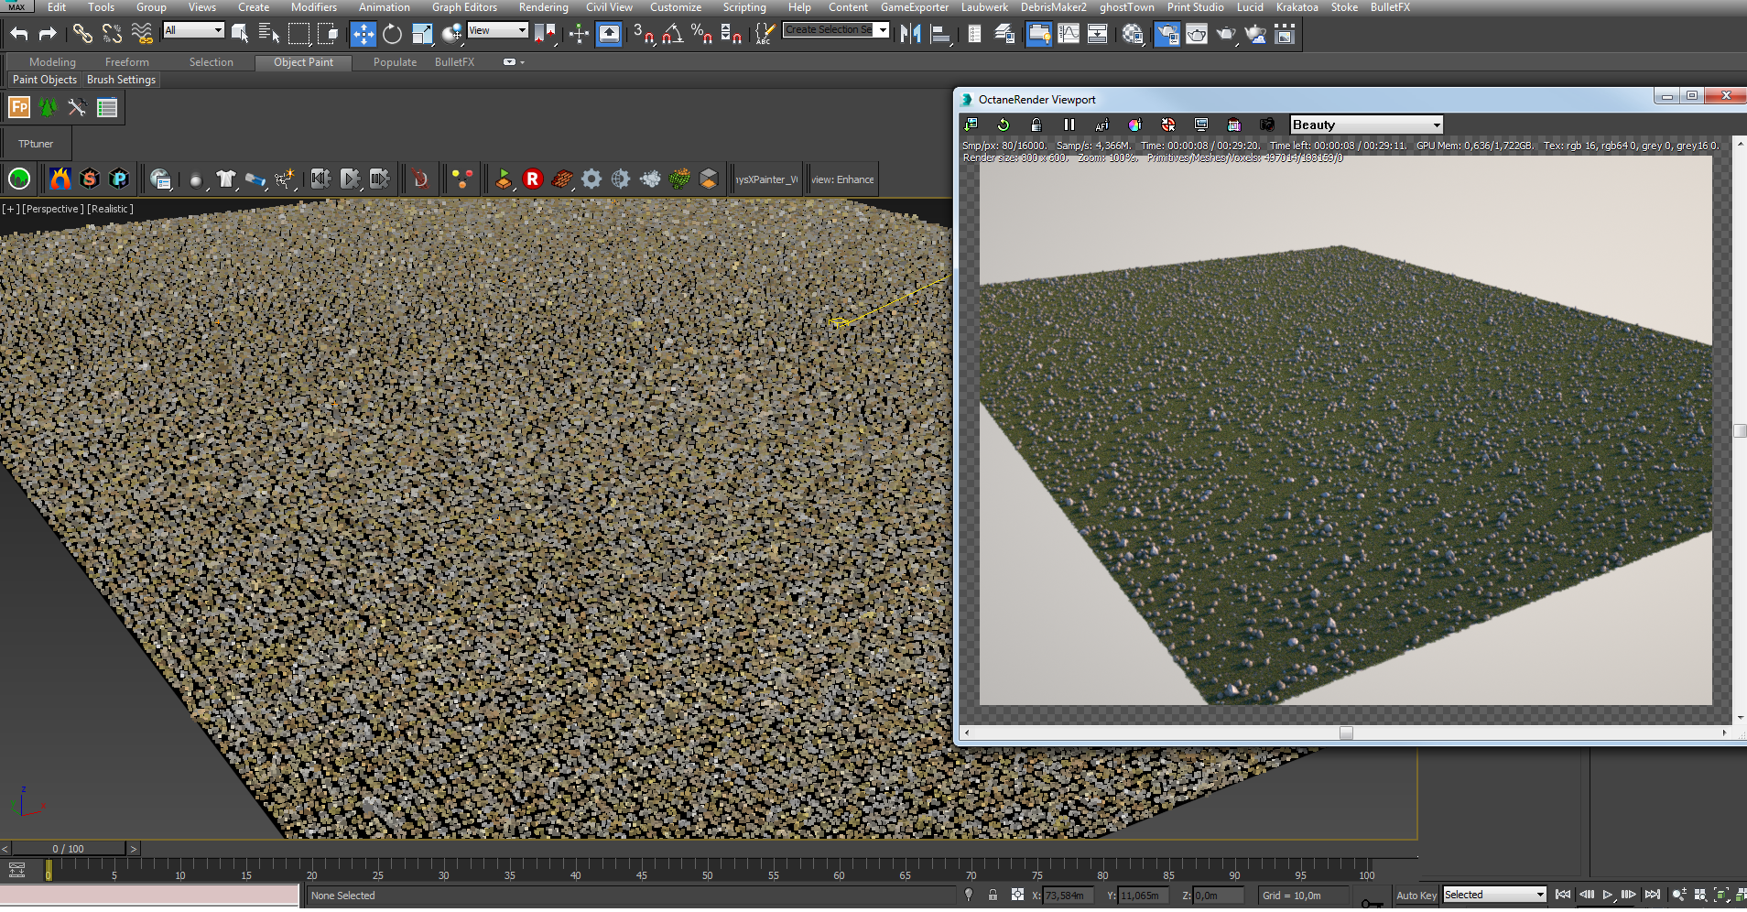Viewport: 1747px width, 912px height.
Task: Toggle 3D Snaps
Action: [x=644, y=35]
